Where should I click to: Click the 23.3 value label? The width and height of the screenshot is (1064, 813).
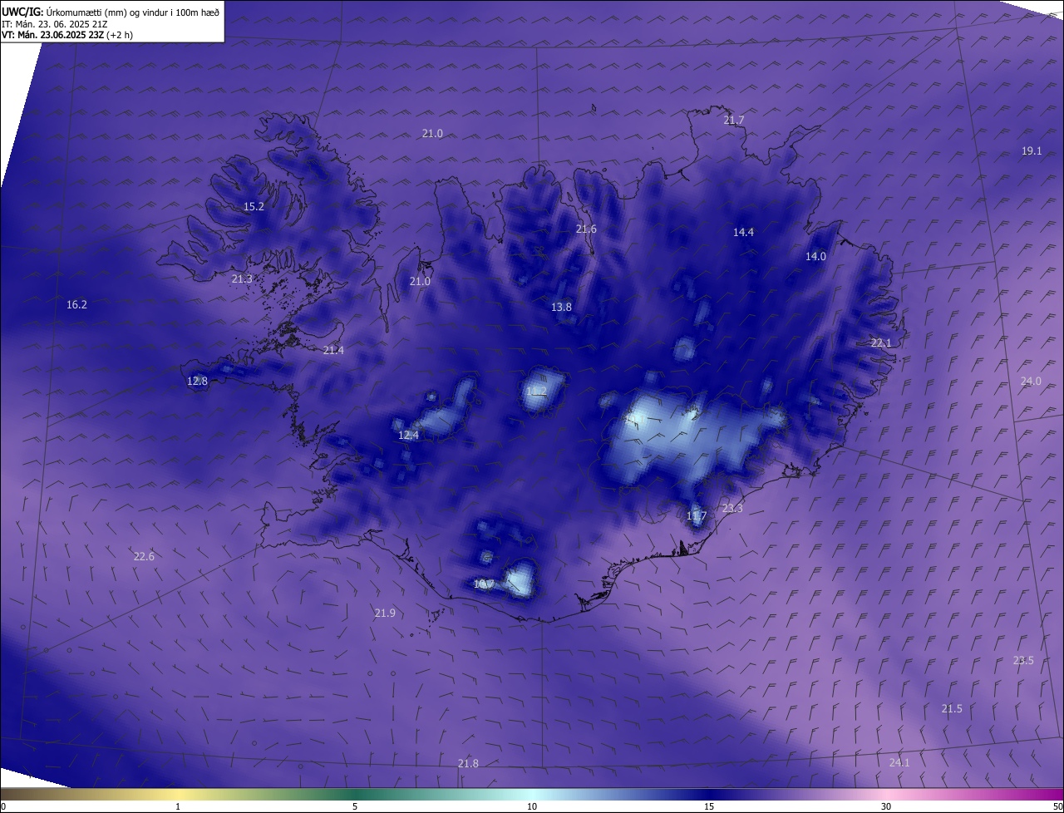click(x=732, y=509)
